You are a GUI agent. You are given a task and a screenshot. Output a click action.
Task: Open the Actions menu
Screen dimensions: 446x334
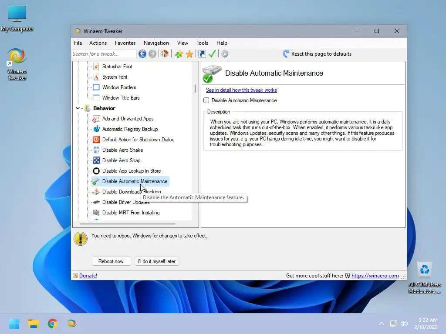pos(98,43)
